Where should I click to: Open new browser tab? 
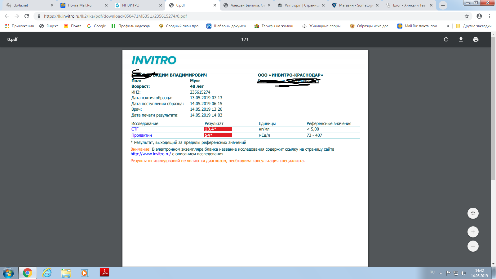[x=443, y=5]
